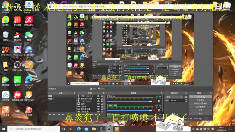Mute the 麦克风/Aux channel speaker icon
235x132 pixels.
tap(154, 101)
